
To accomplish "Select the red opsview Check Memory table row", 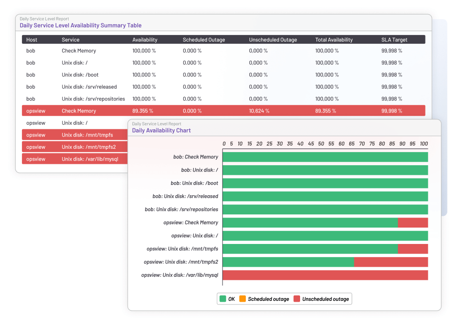I will point(223,111).
